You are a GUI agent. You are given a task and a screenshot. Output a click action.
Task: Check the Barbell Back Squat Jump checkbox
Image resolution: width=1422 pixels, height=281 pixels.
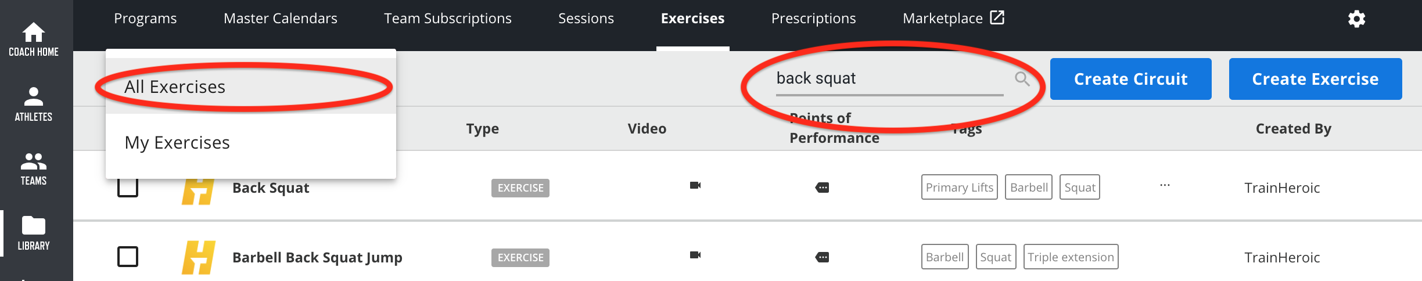[x=128, y=257]
